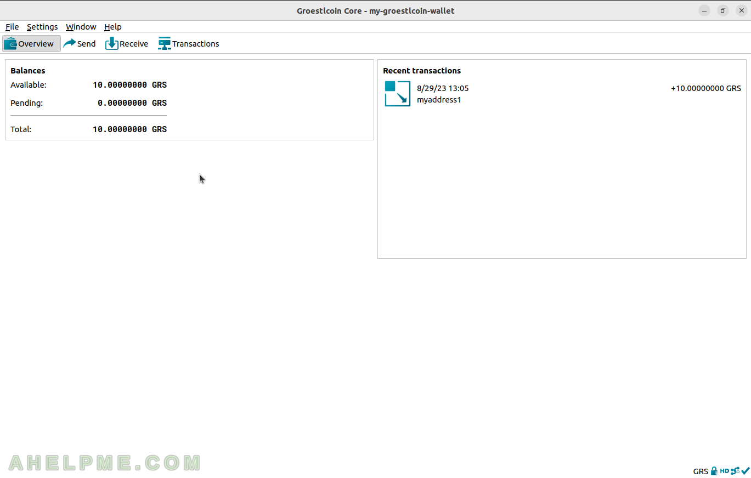Click the Total: label

(21, 129)
